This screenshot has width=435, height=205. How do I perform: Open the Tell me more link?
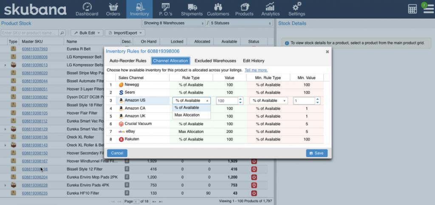point(256,70)
